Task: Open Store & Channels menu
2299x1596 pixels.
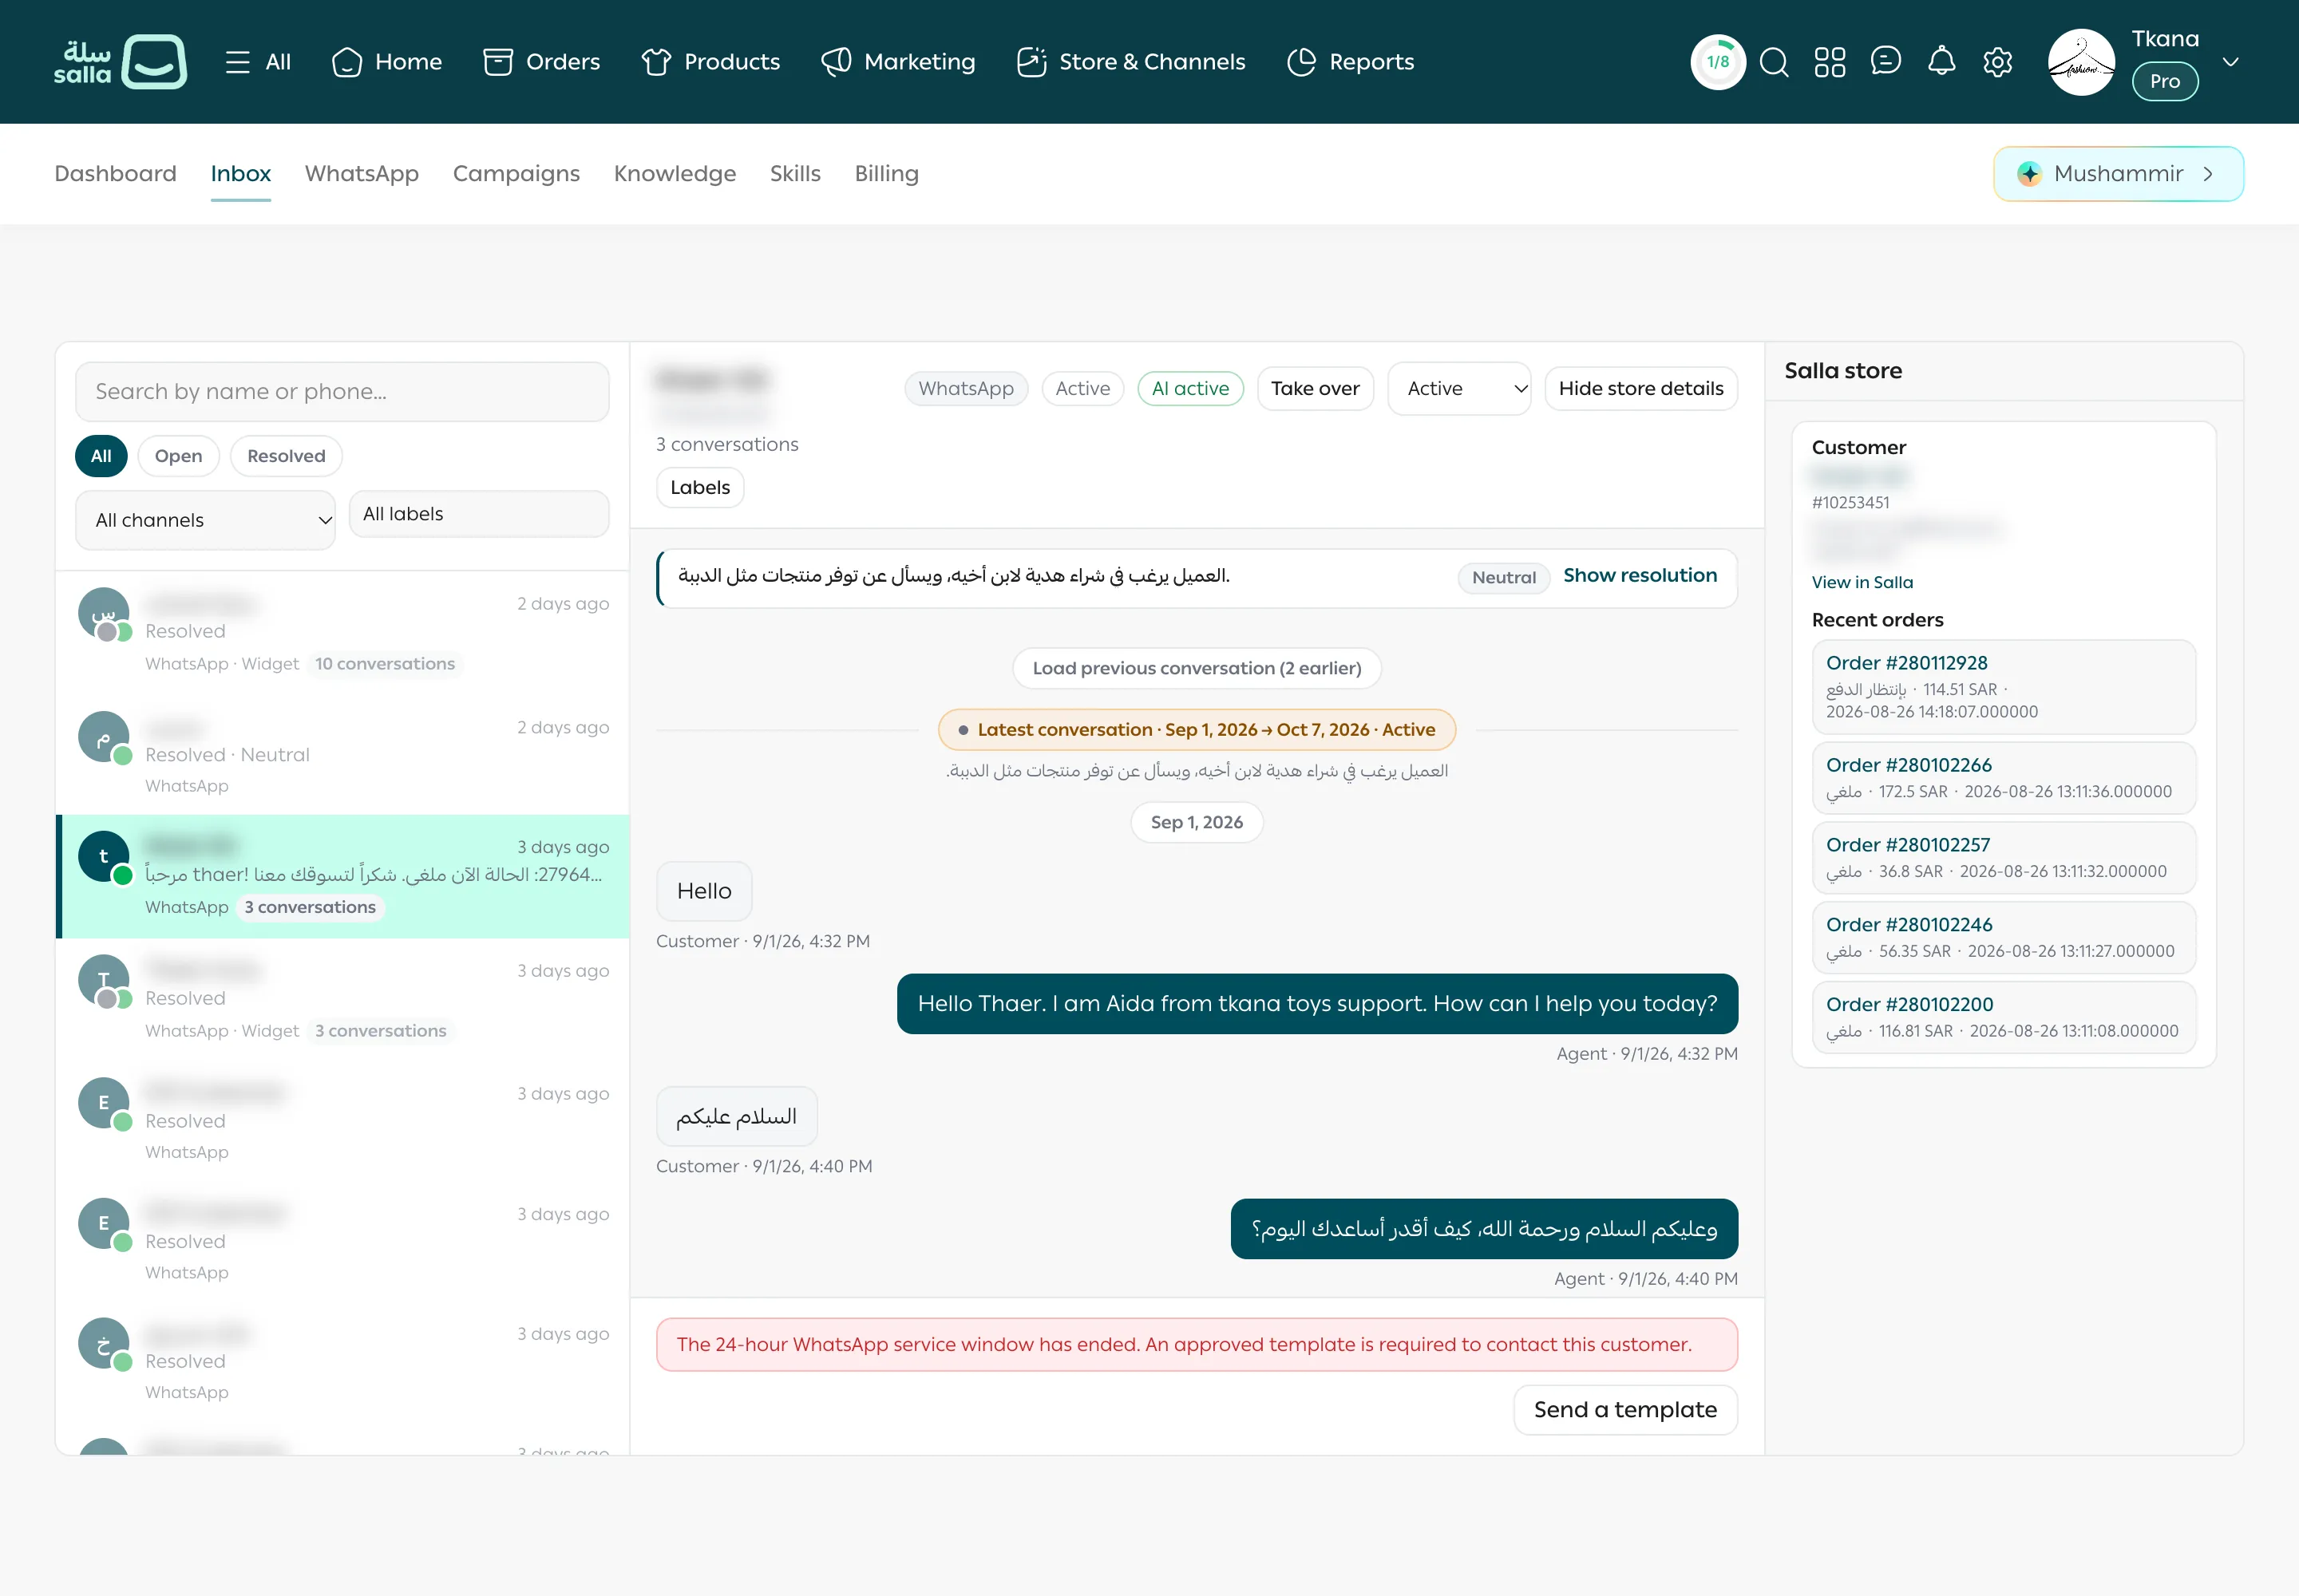Action: (x=1130, y=62)
